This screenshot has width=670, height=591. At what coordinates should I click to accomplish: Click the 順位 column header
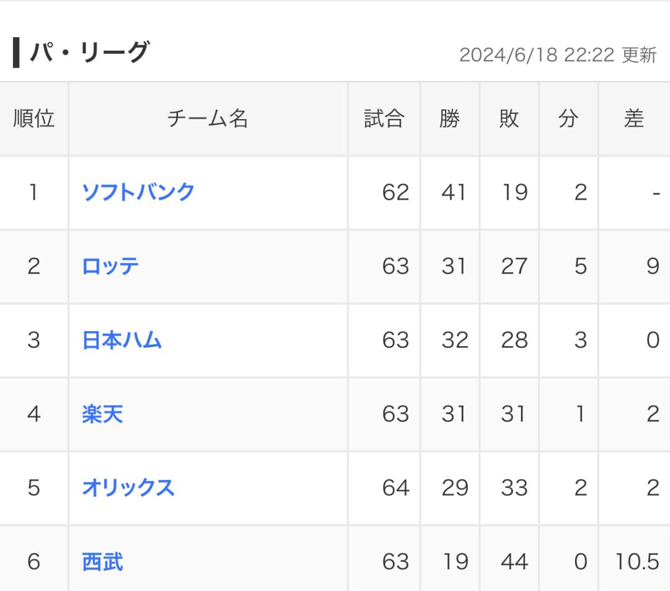(x=33, y=118)
